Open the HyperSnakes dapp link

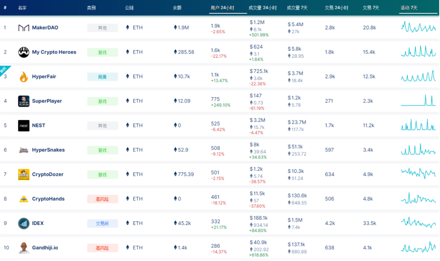[48, 150]
